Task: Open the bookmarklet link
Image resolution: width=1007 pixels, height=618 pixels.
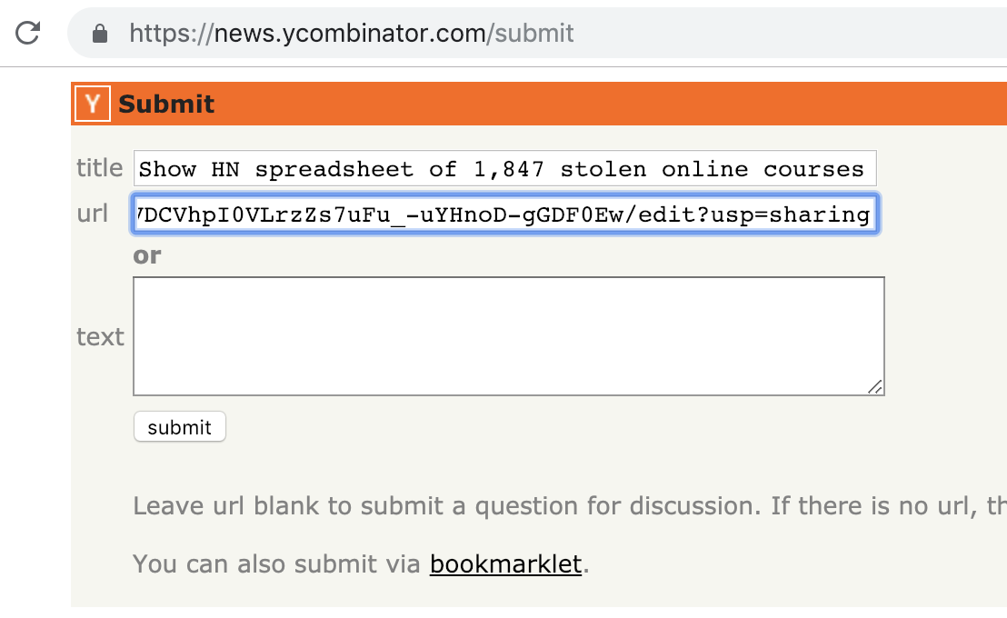Action: point(505,564)
